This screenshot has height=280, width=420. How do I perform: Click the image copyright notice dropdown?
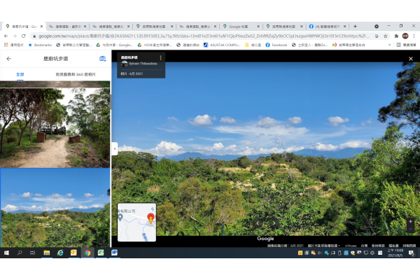pos(323,246)
